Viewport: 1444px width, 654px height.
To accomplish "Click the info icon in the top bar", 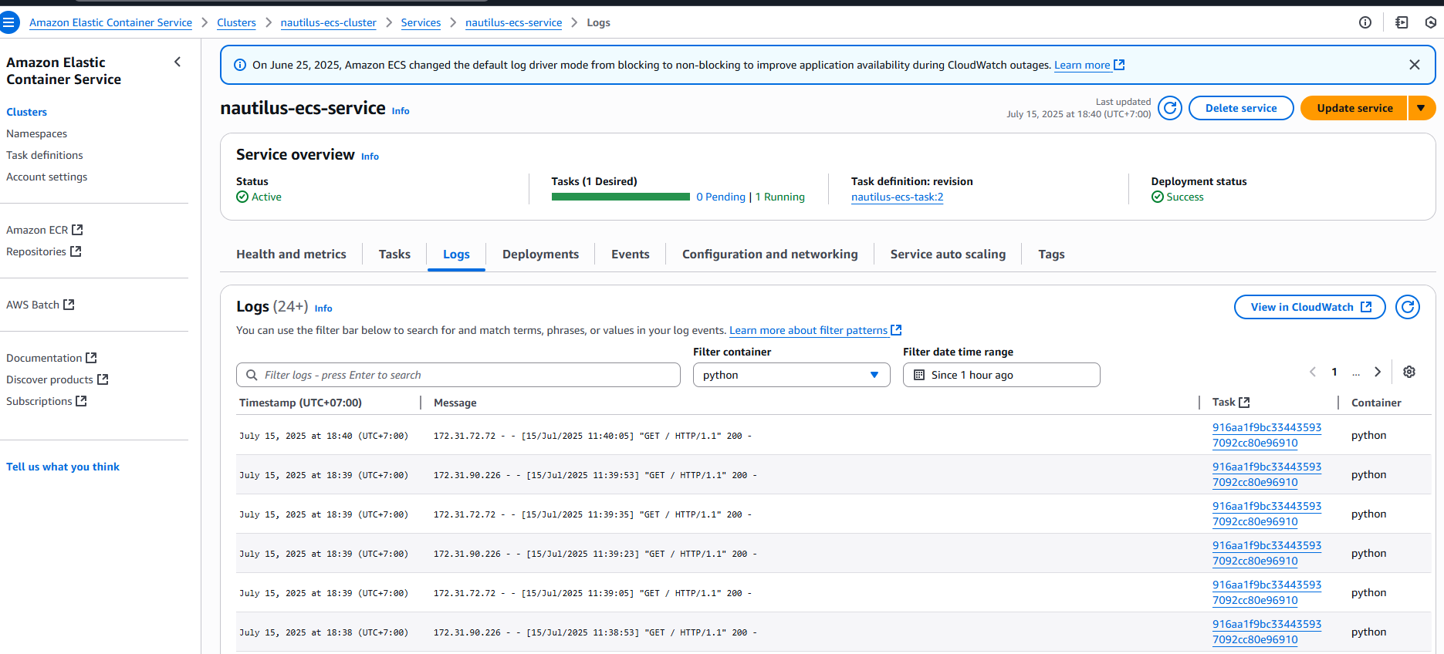I will click(1365, 22).
